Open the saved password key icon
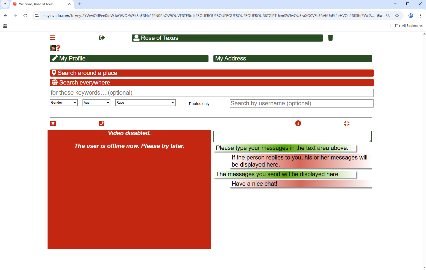 [380, 16]
